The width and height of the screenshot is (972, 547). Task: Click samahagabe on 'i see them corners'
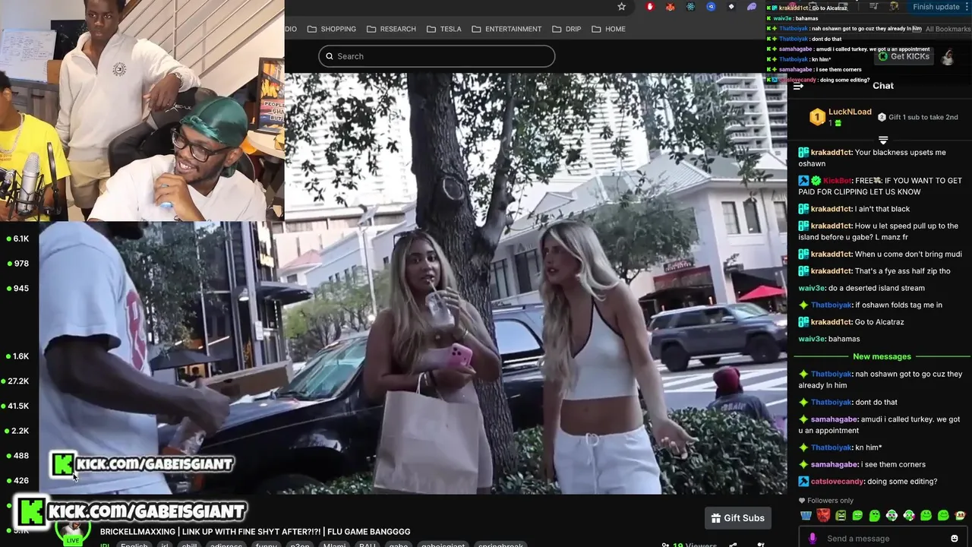click(834, 464)
